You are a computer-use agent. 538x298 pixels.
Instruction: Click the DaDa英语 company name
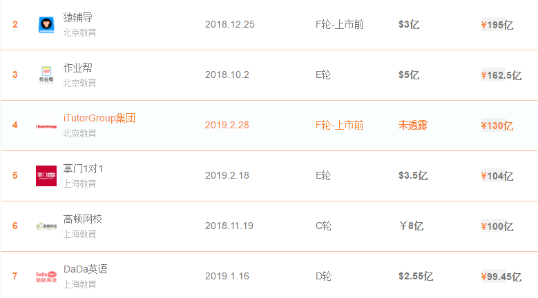pyautogui.click(x=86, y=269)
